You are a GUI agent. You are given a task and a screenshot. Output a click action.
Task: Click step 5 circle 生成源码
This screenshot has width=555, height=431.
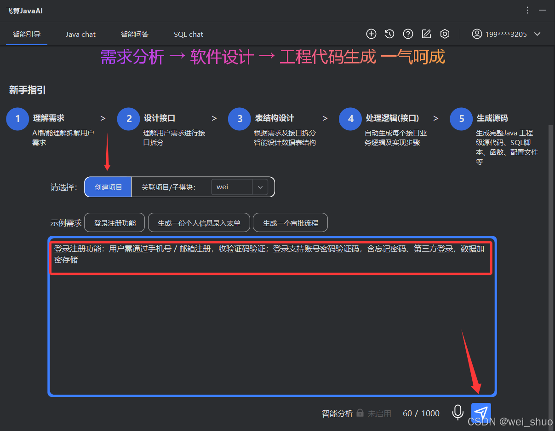(461, 119)
